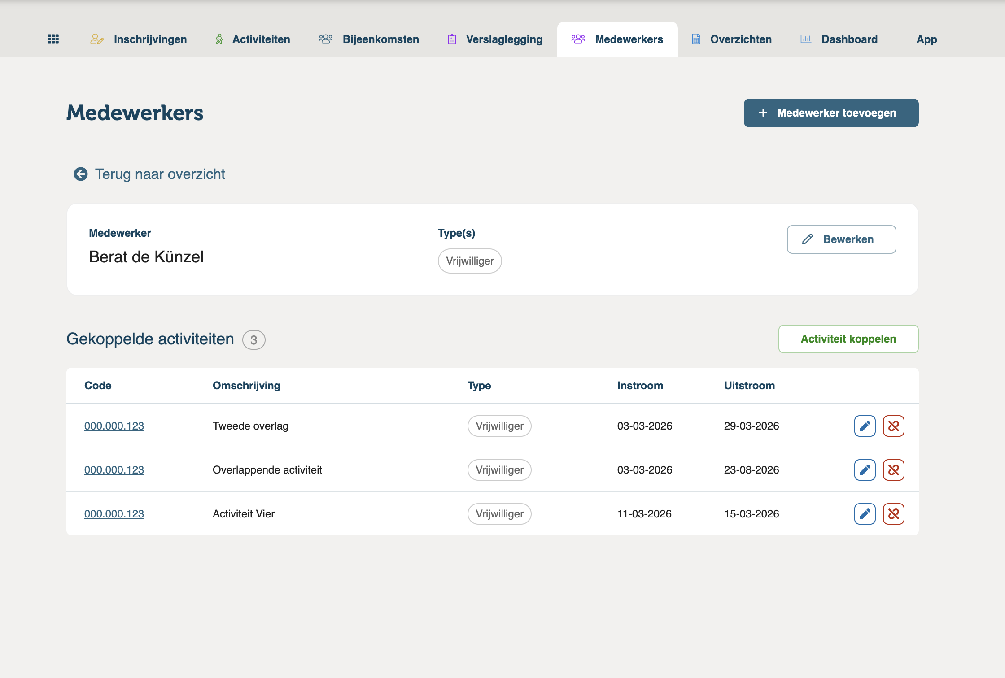Edit the Overlappende activiteit row
1005x678 pixels.
point(865,470)
